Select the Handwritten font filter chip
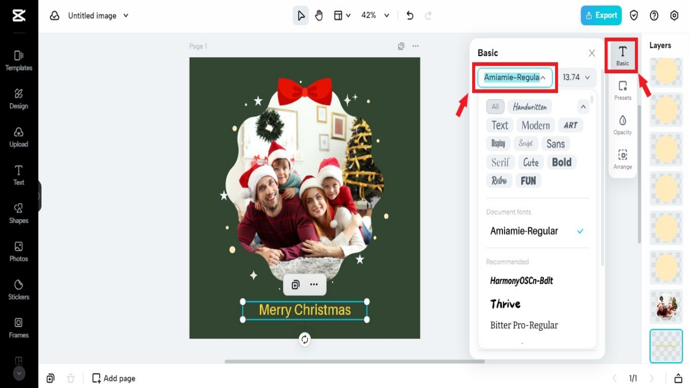The image size is (690, 388). coord(529,107)
